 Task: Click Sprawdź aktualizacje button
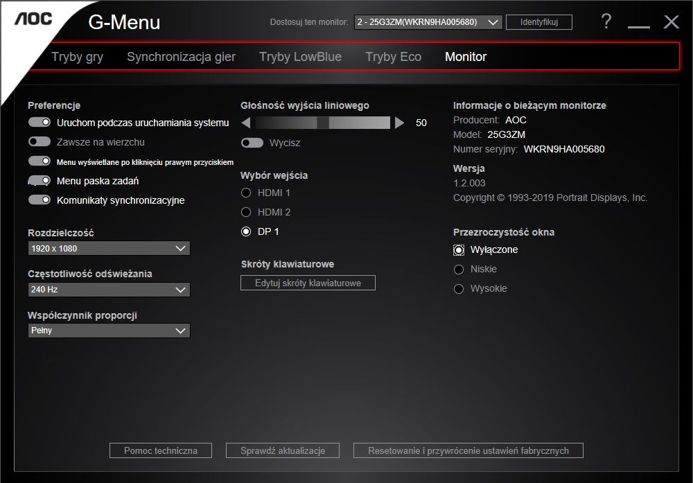tap(283, 450)
